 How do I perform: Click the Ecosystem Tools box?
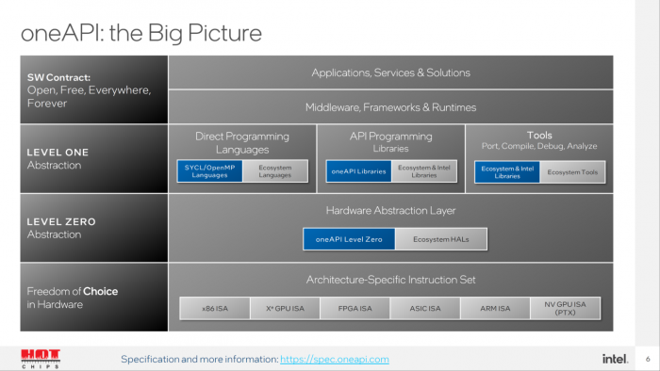[x=572, y=172]
